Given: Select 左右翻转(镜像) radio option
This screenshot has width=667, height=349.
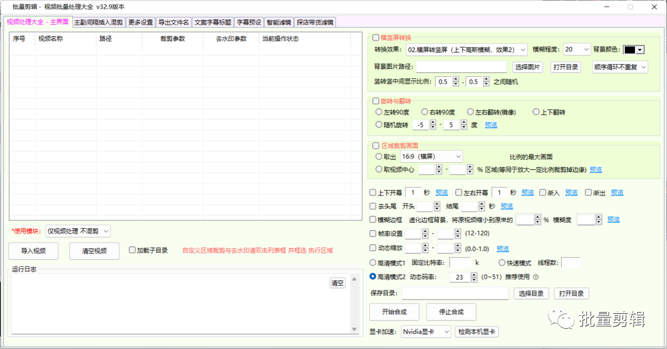Looking at the screenshot, I should tap(470, 112).
